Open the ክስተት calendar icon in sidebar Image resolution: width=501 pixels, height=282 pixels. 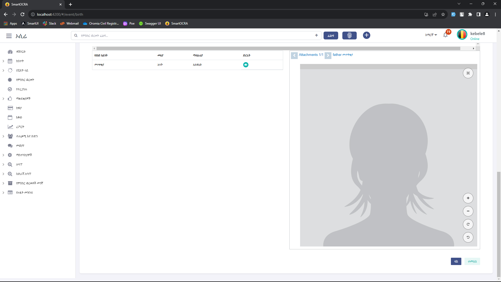(x=10, y=61)
